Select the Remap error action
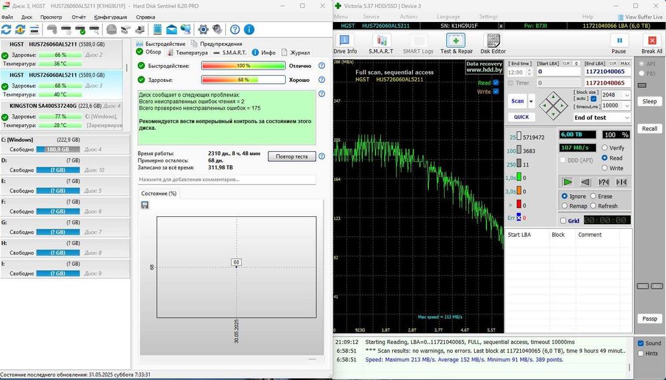 coord(565,206)
